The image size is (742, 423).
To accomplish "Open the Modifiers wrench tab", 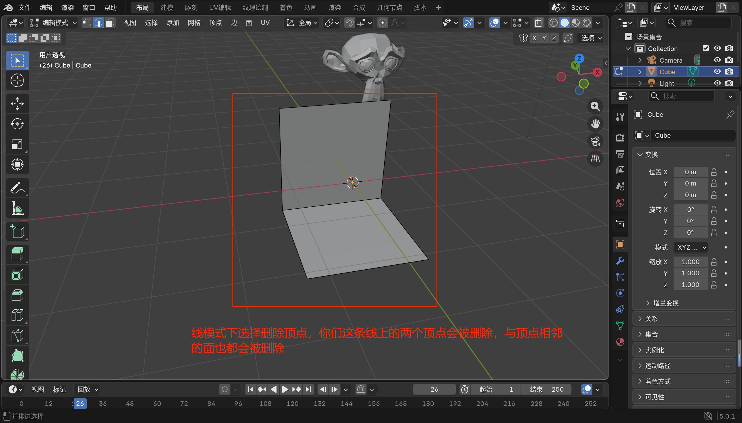I will 620,261.
